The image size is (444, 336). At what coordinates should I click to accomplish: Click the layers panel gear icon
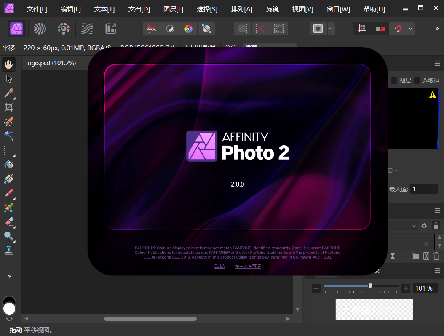[x=424, y=226]
